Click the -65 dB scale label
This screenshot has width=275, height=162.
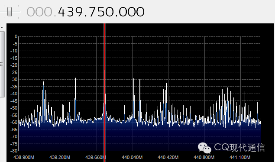tap(14, 130)
